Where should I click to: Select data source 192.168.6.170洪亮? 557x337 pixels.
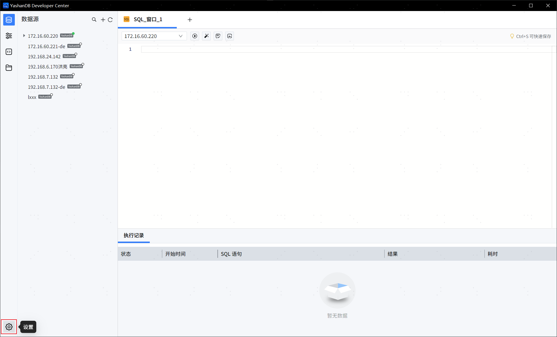[x=47, y=67]
